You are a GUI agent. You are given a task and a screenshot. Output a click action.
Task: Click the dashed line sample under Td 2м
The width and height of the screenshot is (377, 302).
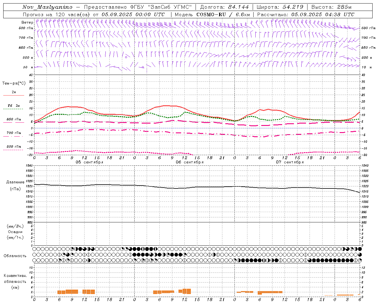point(13,109)
